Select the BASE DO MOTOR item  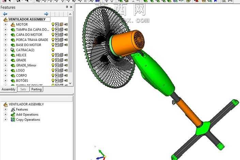click(x=29, y=45)
